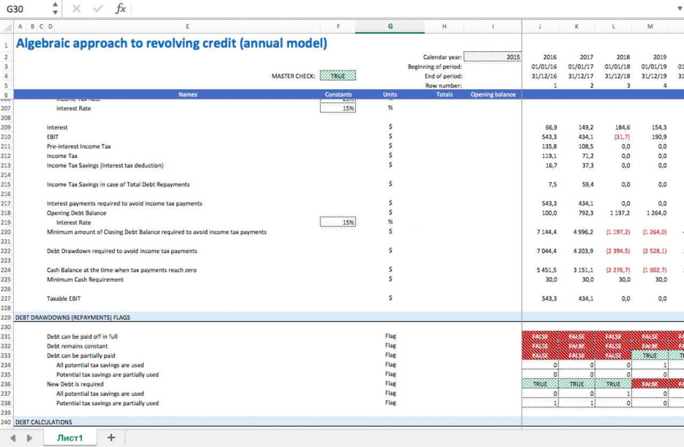
Task: Click TRUE flag in 2019 row 233
Action: point(650,355)
